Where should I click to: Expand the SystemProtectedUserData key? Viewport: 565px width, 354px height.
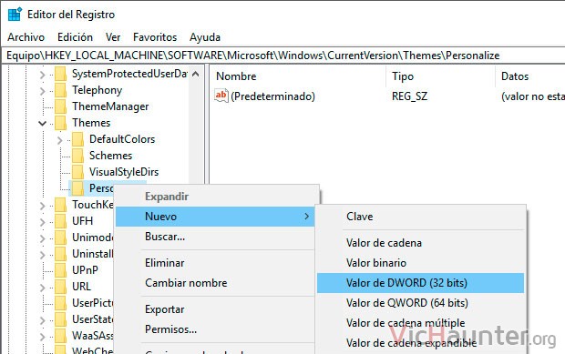pos(43,75)
